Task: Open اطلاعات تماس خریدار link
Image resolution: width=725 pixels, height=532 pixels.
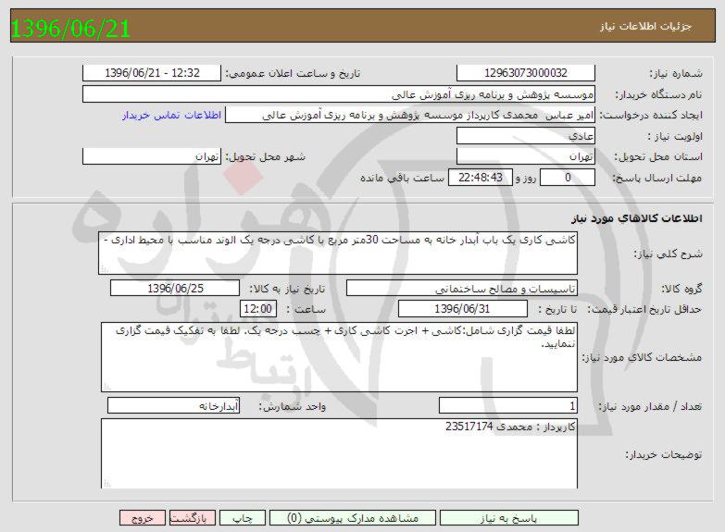Action: coord(171,115)
